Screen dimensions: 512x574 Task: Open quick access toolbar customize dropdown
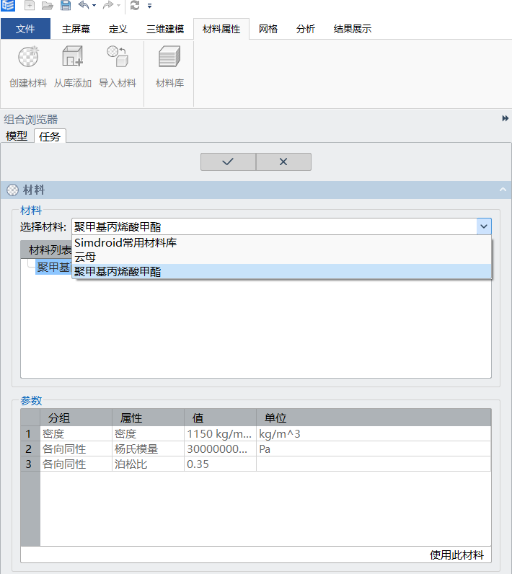coord(150,6)
